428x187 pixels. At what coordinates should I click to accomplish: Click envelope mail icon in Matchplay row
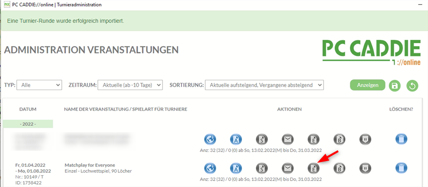287,168
